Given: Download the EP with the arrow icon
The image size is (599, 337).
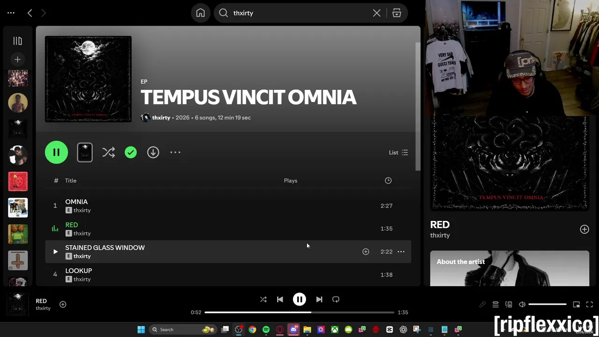Looking at the screenshot, I should pos(153,152).
